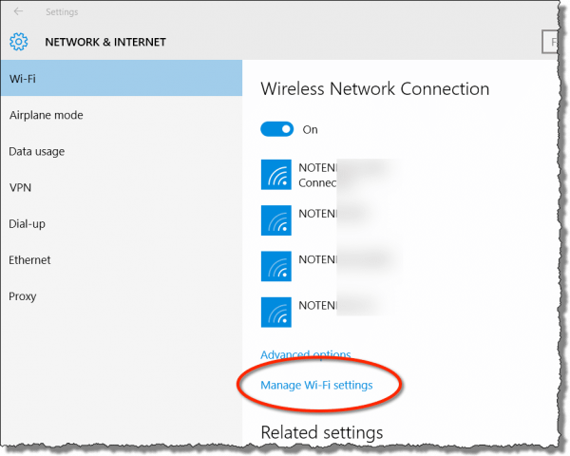Click the Settings title text

tap(62, 12)
